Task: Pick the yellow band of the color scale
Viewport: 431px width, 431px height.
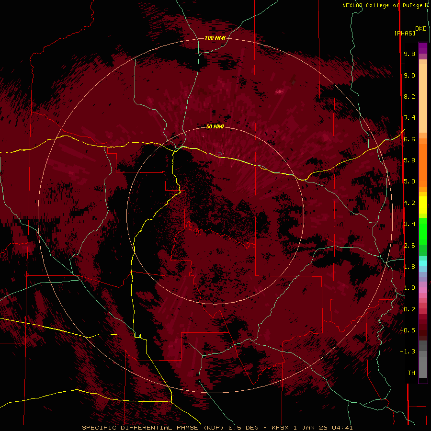Action: click(423, 205)
